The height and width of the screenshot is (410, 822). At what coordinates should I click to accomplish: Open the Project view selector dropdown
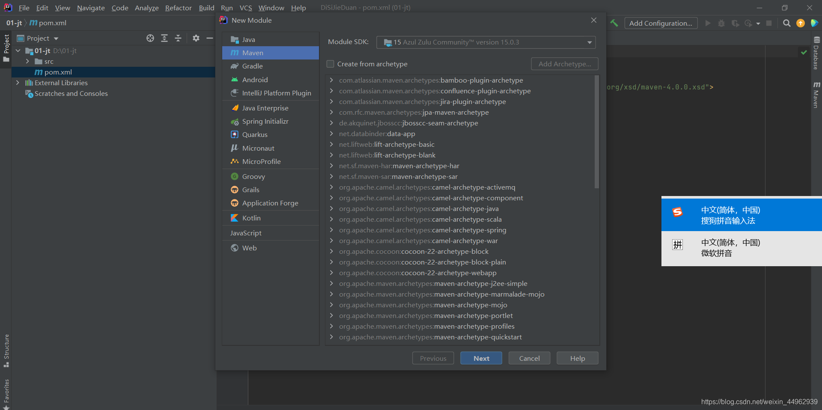click(x=38, y=38)
